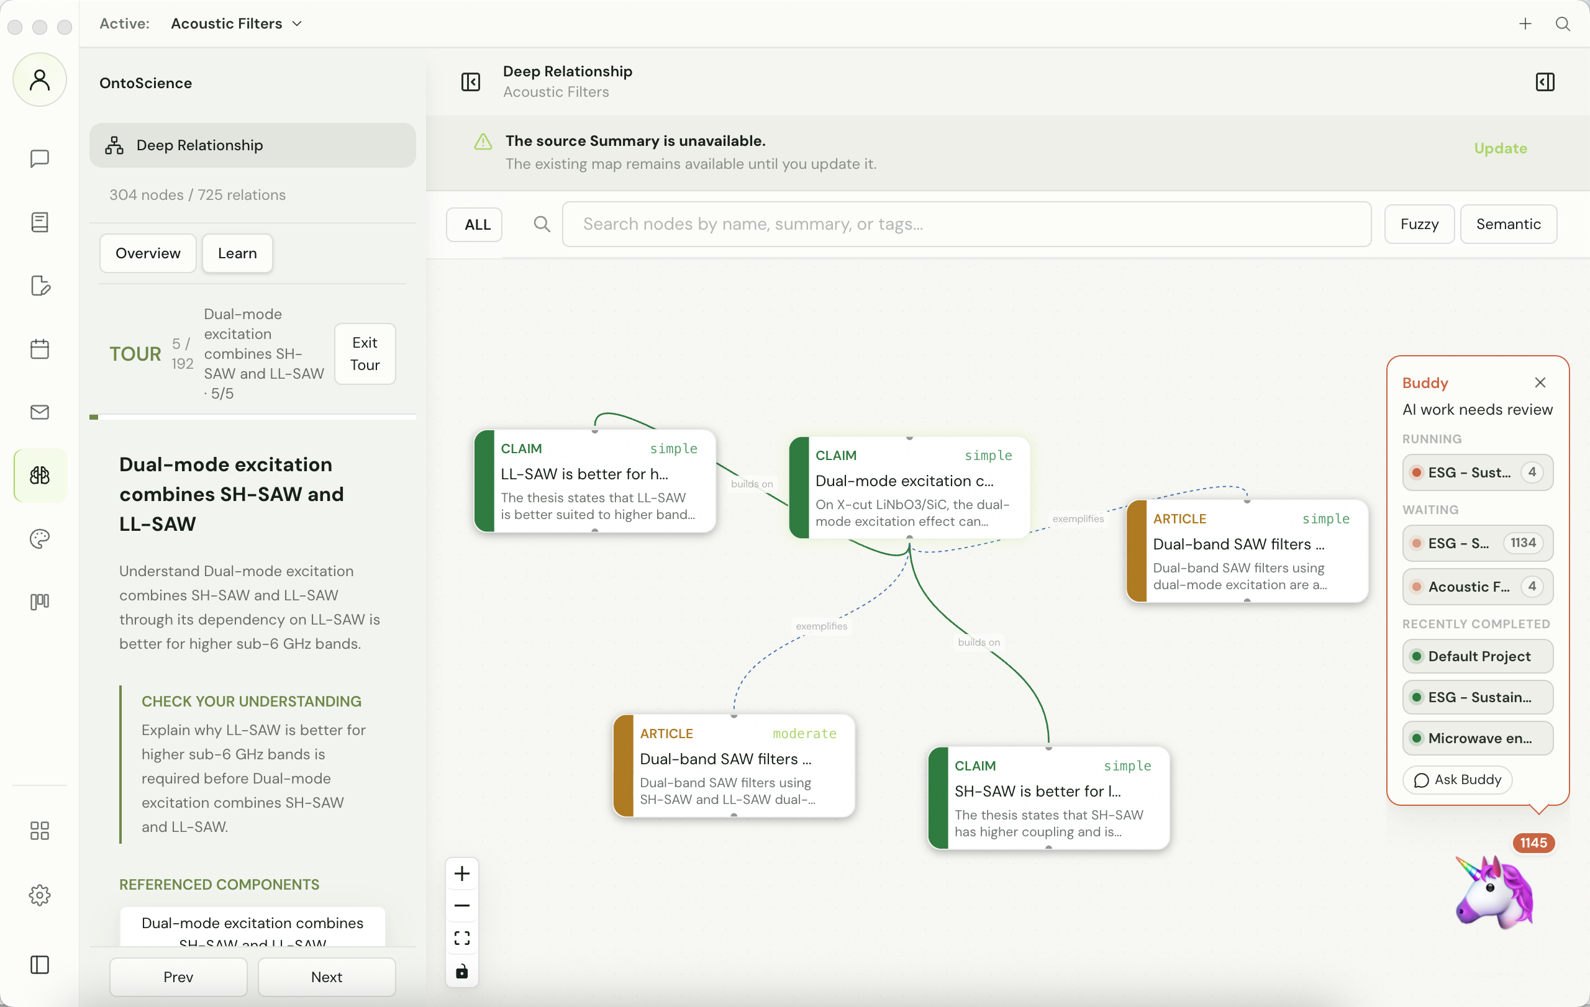The width and height of the screenshot is (1590, 1007).
Task: Select the LL-SAW is better claim node
Action: (595, 481)
